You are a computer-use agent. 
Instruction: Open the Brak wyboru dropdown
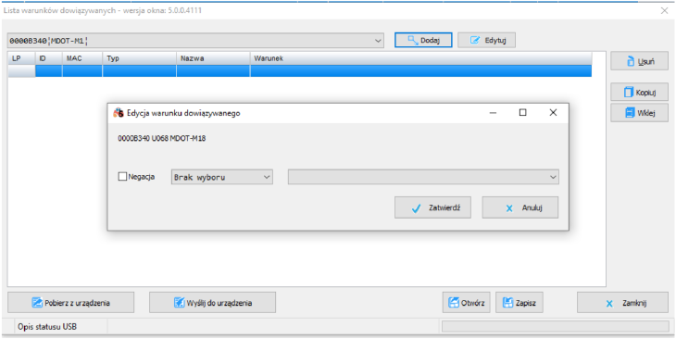click(x=222, y=177)
